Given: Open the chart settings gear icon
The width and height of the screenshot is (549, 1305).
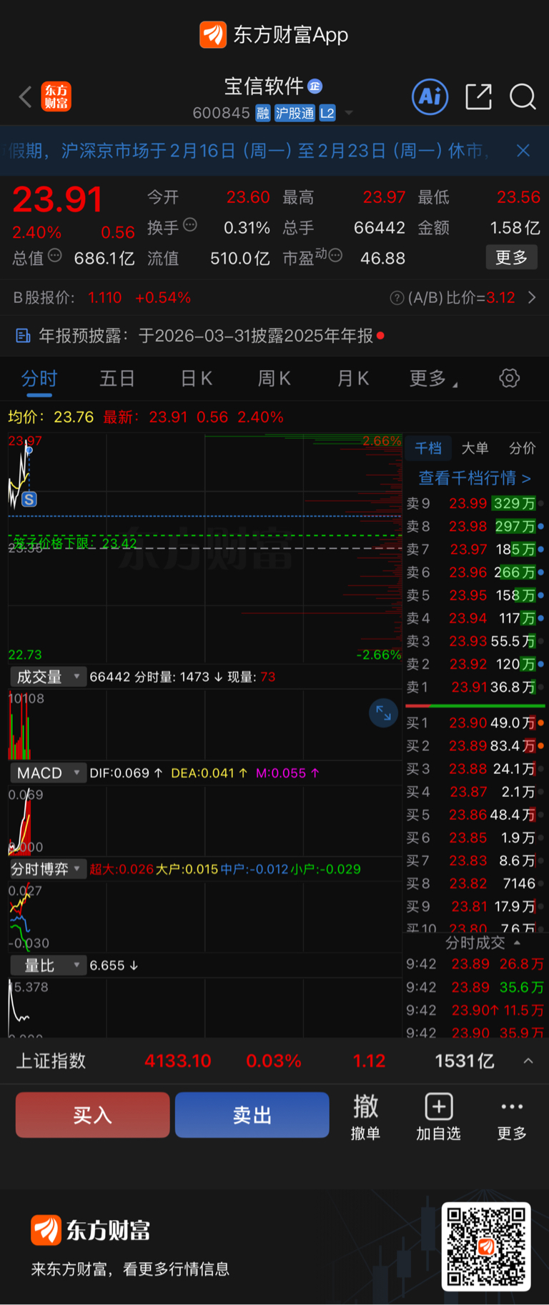Looking at the screenshot, I should [509, 378].
